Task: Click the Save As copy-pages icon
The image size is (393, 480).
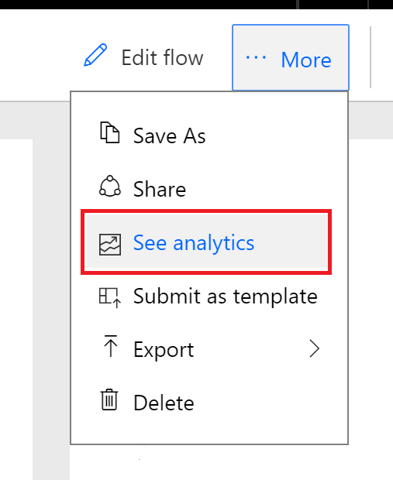Action: pyautogui.click(x=110, y=132)
